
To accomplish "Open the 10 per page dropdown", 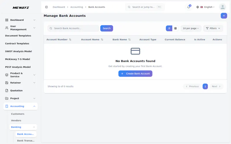I will coord(191,28).
